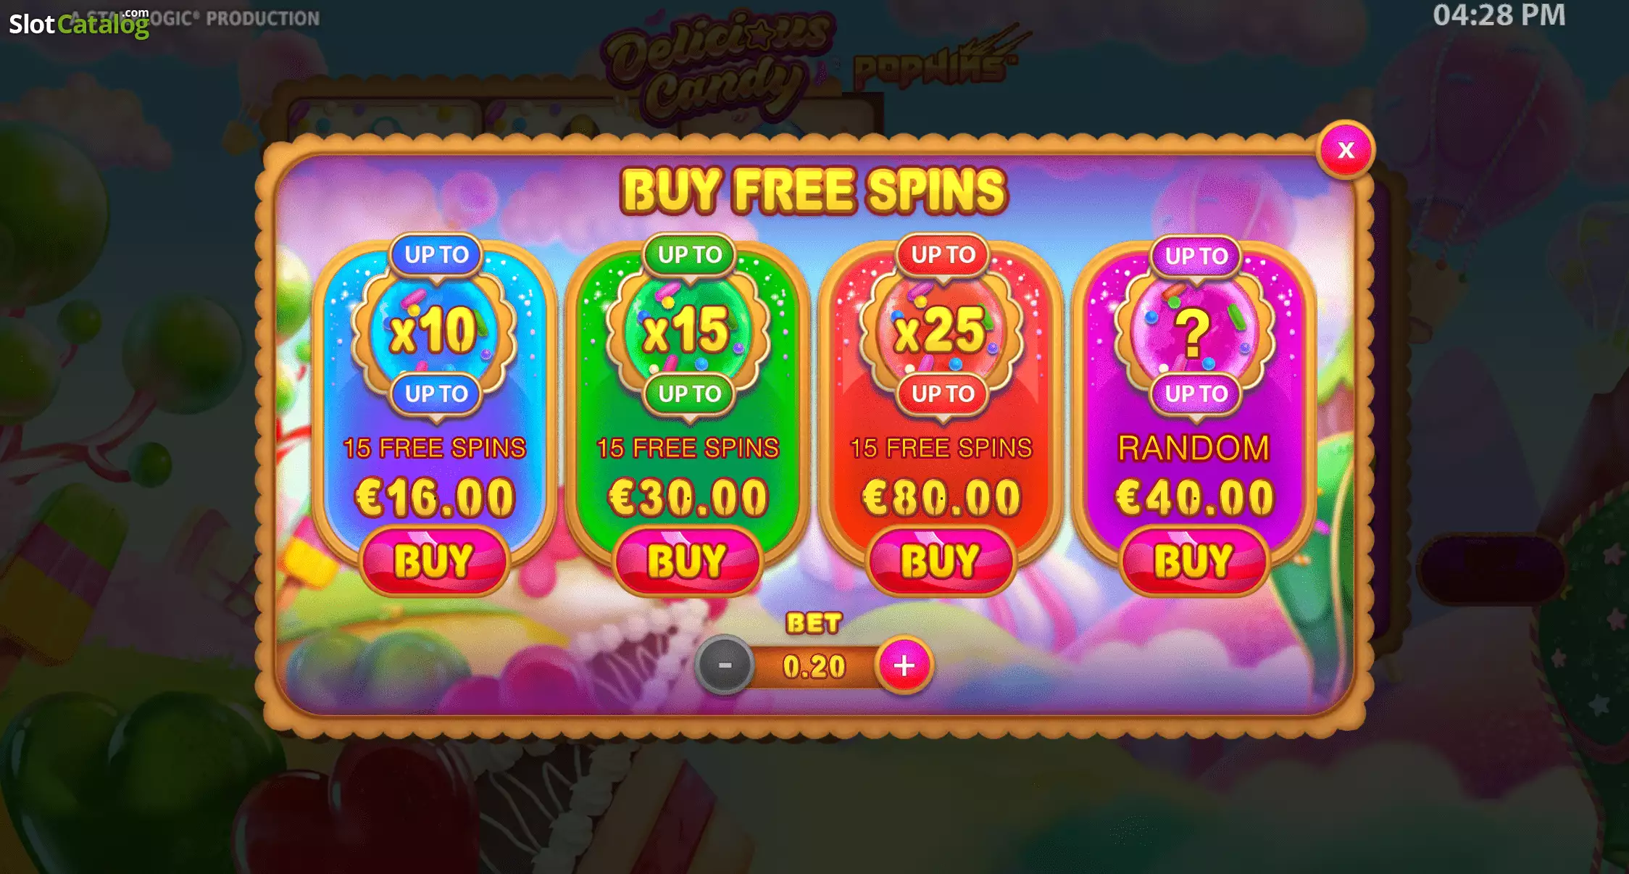
Task: Click the 04:28 PM clock display
Action: pyautogui.click(x=1499, y=15)
